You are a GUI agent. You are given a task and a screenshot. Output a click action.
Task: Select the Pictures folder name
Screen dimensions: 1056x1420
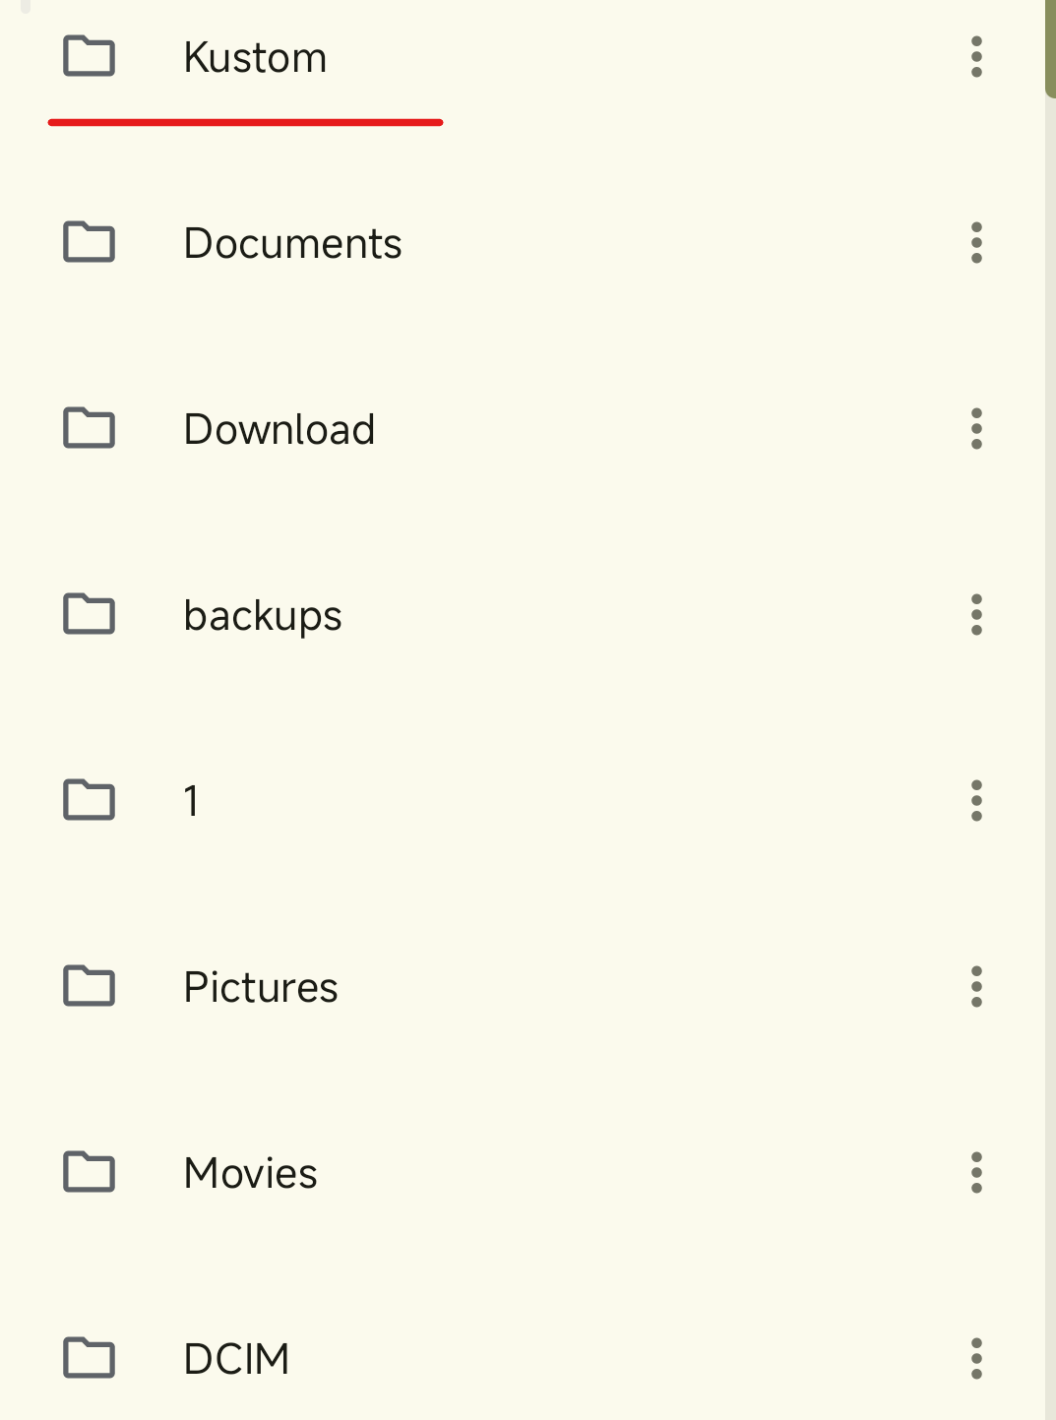click(x=261, y=987)
